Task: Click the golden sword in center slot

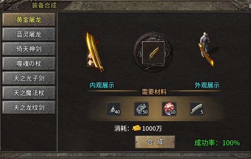Action: pos(154,53)
